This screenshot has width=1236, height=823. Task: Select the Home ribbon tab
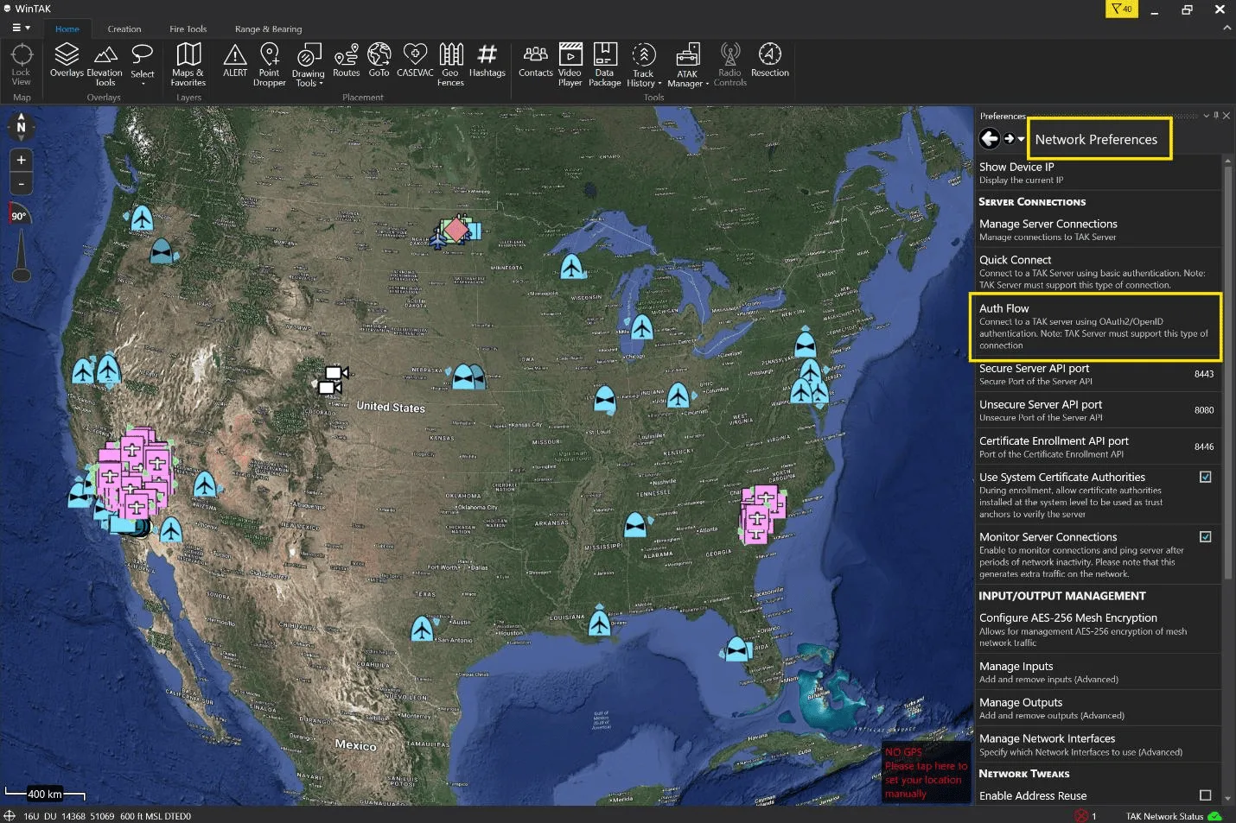click(x=67, y=28)
